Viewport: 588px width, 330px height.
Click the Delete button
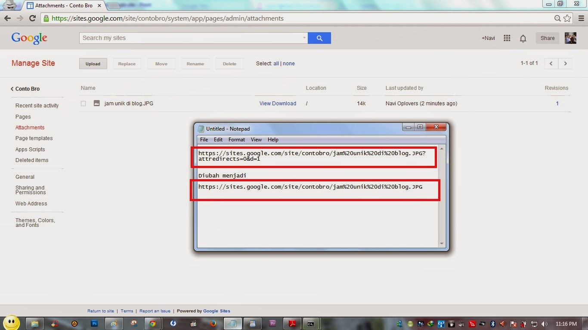(x=229, y=64)
